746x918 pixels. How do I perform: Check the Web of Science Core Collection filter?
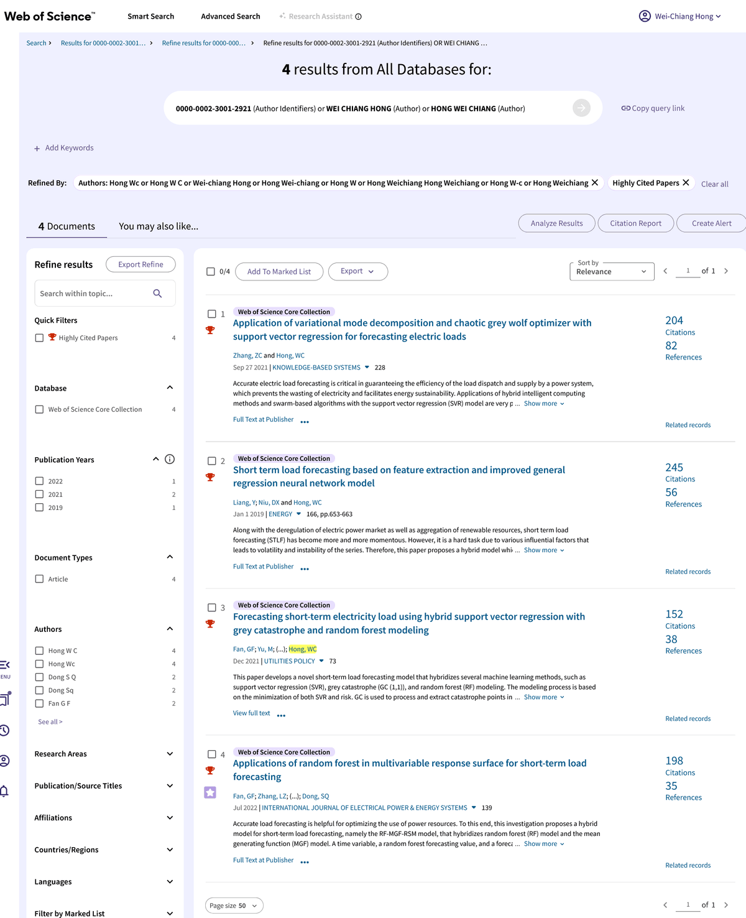pyautogui.click(x=39, y=409)
